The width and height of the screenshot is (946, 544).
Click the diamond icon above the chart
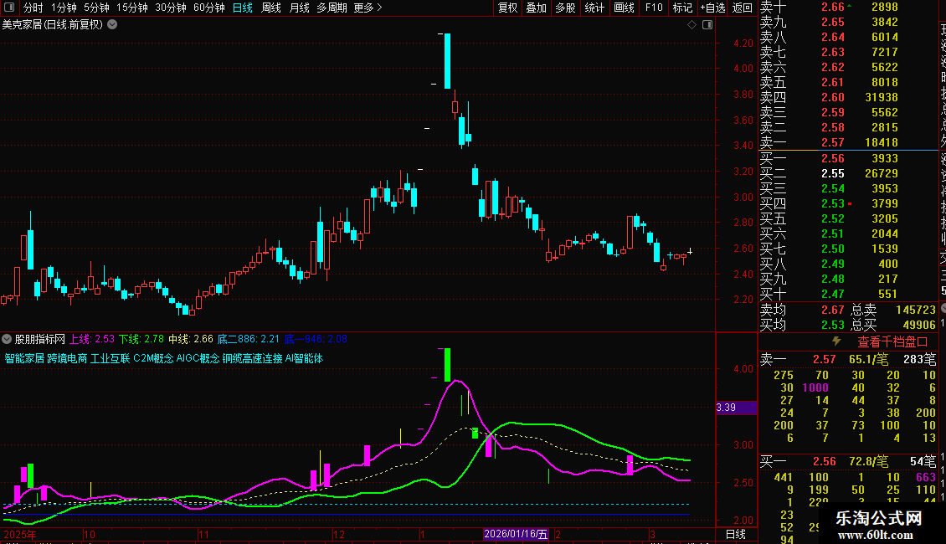coord(692,25)
